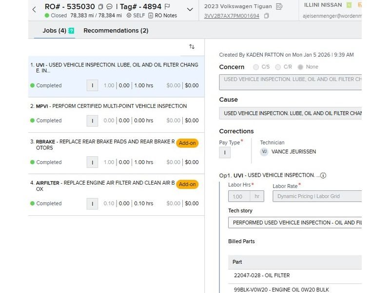The width and height of the screenshot is (390, 293).
Task: Click the icon next to 2023 Volkswagen Tiguan
Action: (x=279, y=6)
